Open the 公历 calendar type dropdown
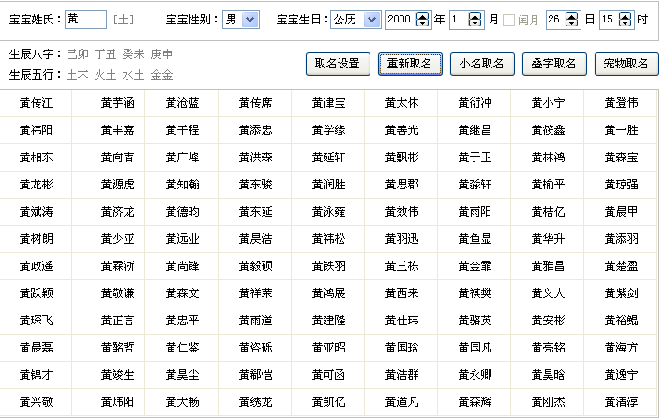This screenshot has width=664, height=419. [x=371, y=20]
